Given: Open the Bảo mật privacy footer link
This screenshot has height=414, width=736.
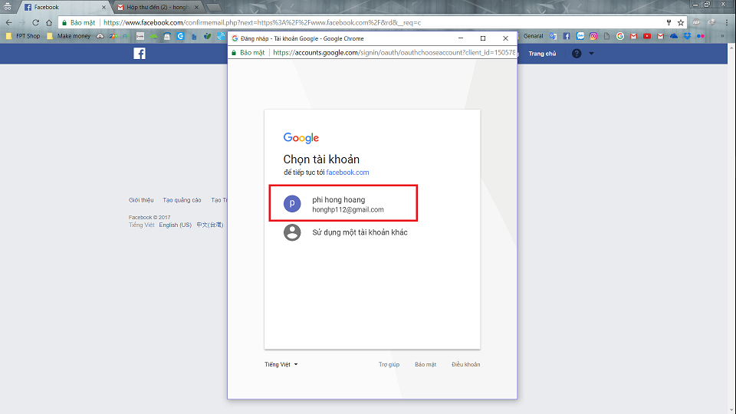Looking at the screenshot, I should pos(426,364).
